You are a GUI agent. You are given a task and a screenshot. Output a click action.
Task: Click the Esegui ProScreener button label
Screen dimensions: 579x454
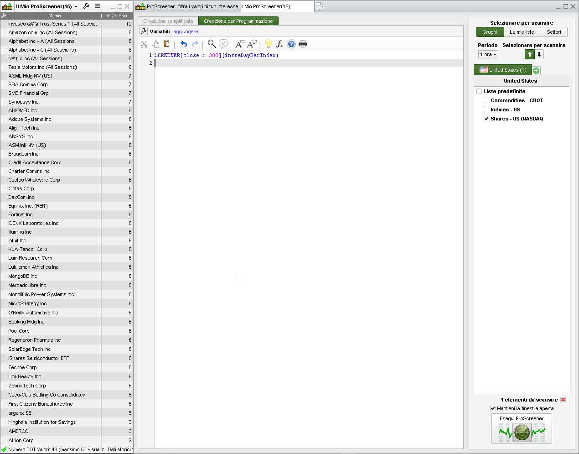coord(522,418)
